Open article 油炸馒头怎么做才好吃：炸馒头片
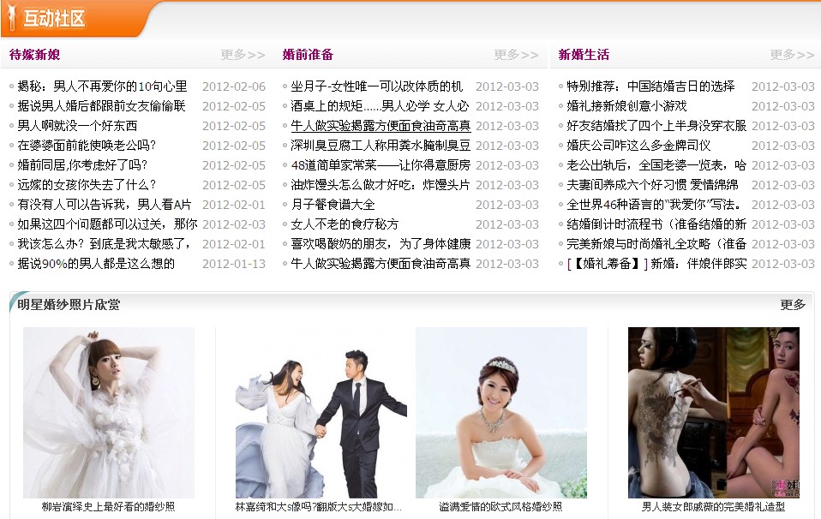This screenshot has height=519, width=821. click(x=381, y=185)
